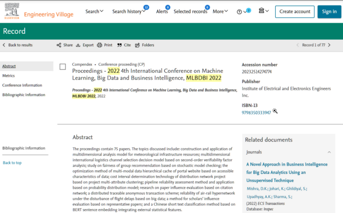Click the ISBN magnifier search icon

point(275,111)
